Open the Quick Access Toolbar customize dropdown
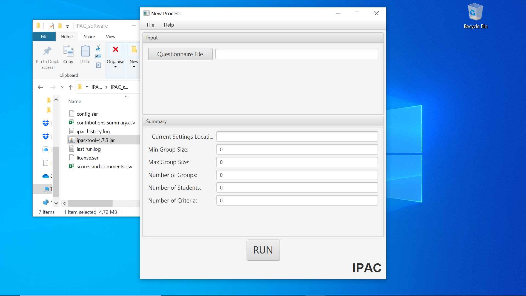Viewport: 526px width, 296px height. coord(67,26)
